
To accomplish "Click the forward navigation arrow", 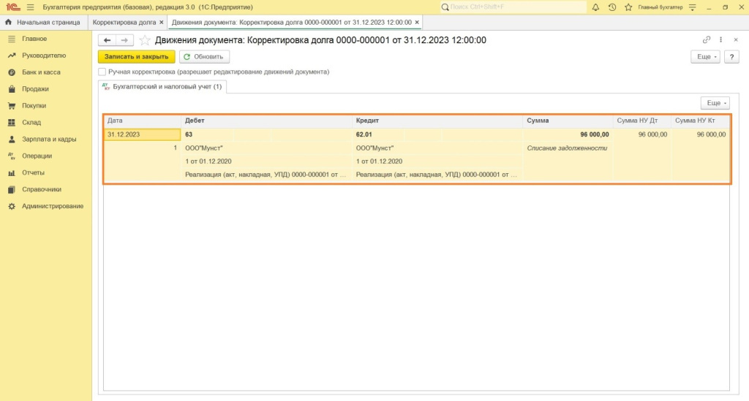I will (124, 40).
